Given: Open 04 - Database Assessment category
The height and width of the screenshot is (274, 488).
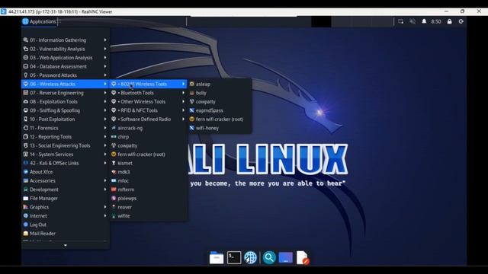Looking at the screenshot, I should 66,66.
